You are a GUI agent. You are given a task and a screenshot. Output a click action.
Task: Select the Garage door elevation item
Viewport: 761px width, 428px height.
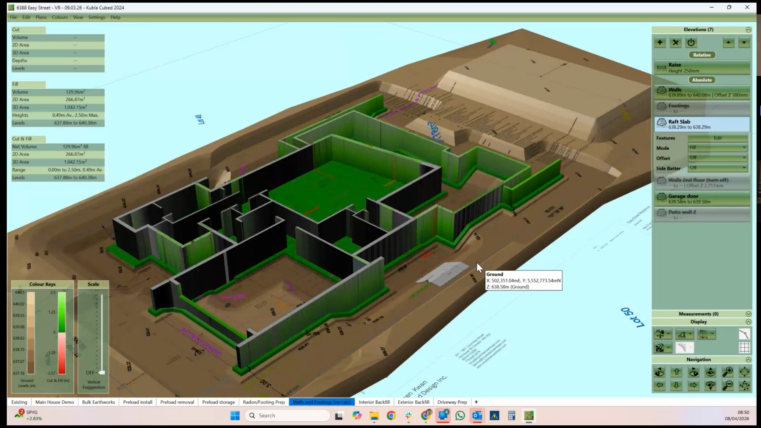pyautogui.click(x=702, y=199)
